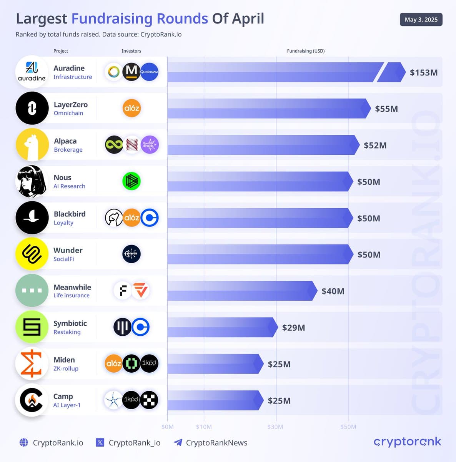The height and width of the screenshot is (462, 456).
Task: Click the $40M label for Meanwhile
Action: click(x=333, y=291)
